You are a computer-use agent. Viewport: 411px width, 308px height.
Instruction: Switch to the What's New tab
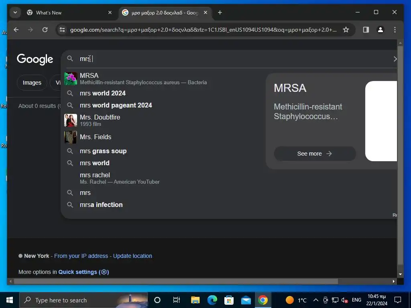pyautogui.click(x=69, y=12)
